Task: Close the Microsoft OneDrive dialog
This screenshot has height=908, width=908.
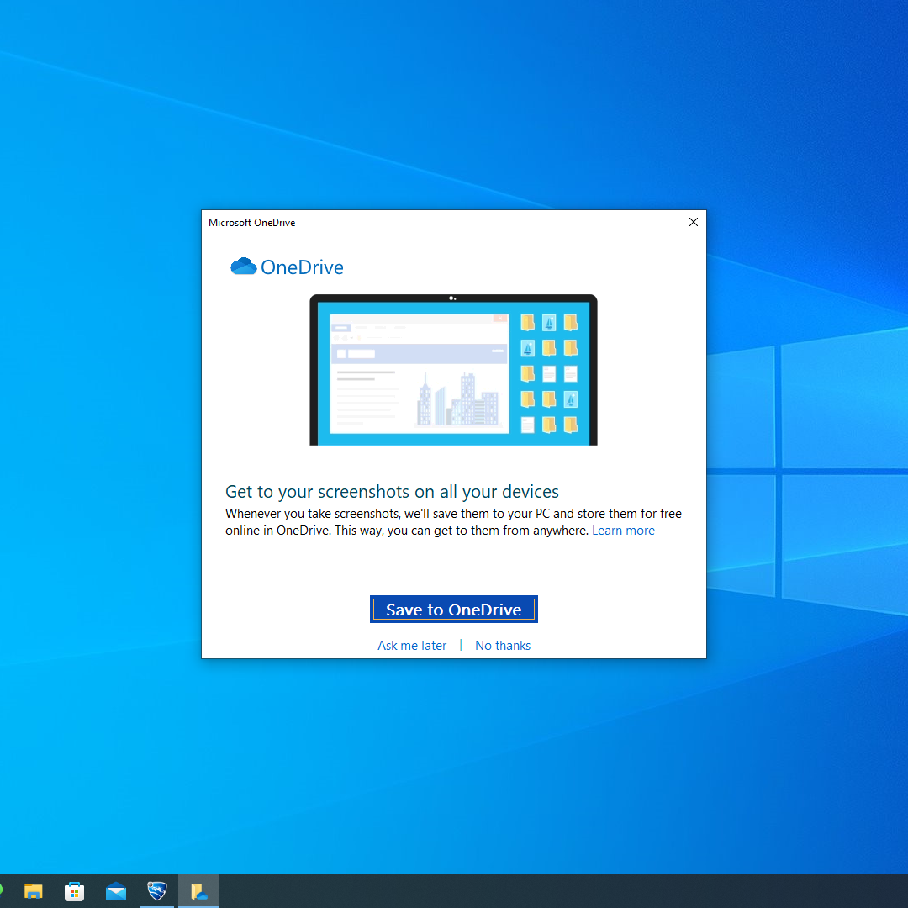Action: [693, 222]
